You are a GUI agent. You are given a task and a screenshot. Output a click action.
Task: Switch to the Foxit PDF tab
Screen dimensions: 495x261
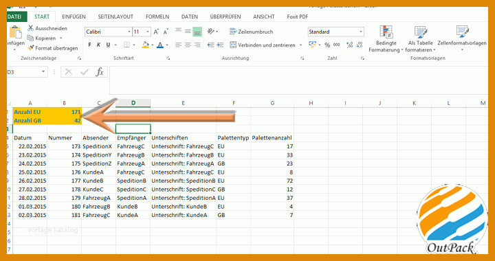coord(298,16)
